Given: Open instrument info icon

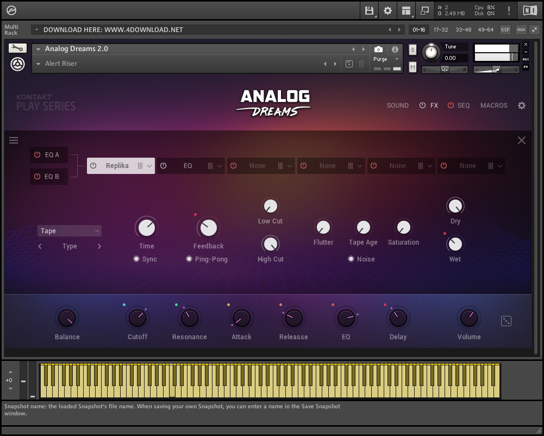Looking at the screenshot, I should pyautogui.click(x=395, y=49).
